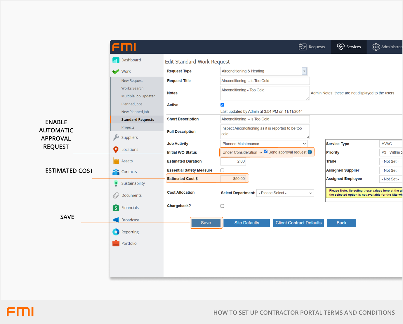Open Sustainability via the lightbulb icon
Image resolution: width=403 pixels, height=324 pixels.
(x=116, y=183)
